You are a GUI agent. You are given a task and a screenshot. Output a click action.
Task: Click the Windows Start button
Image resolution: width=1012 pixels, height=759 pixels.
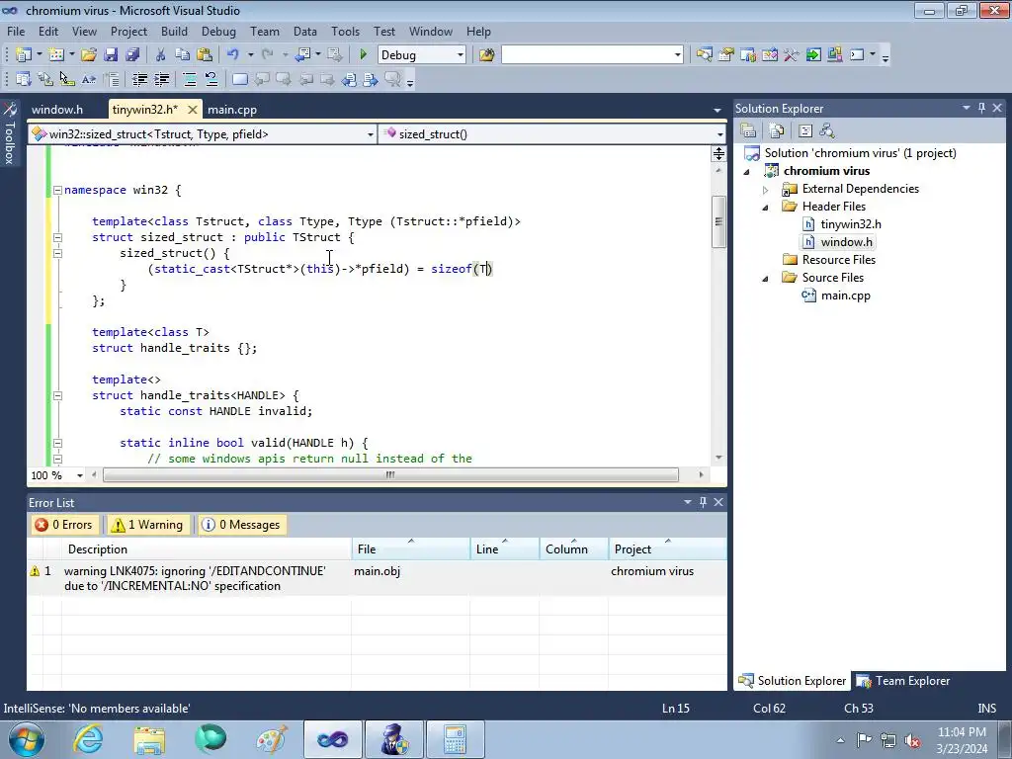coord(26,739)
